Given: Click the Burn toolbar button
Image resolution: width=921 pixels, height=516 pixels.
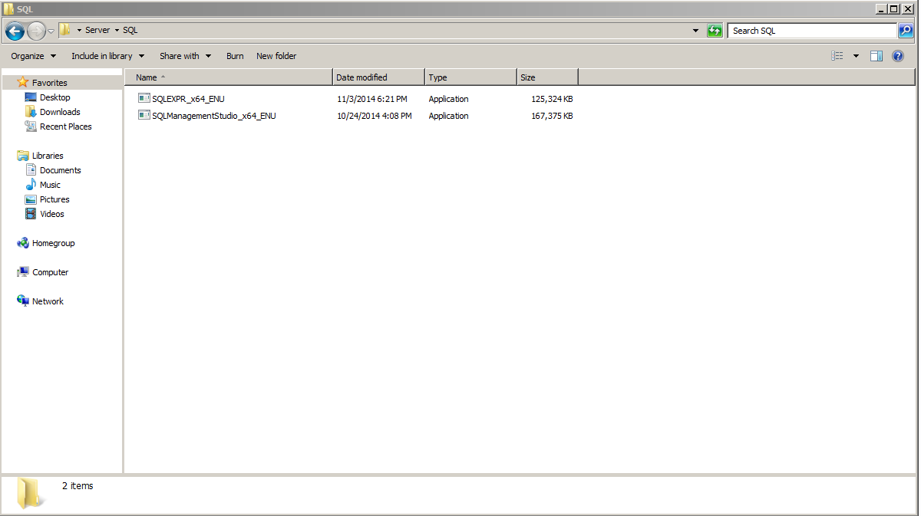Looking at the screenshot, I should click(x=235, y=56).
